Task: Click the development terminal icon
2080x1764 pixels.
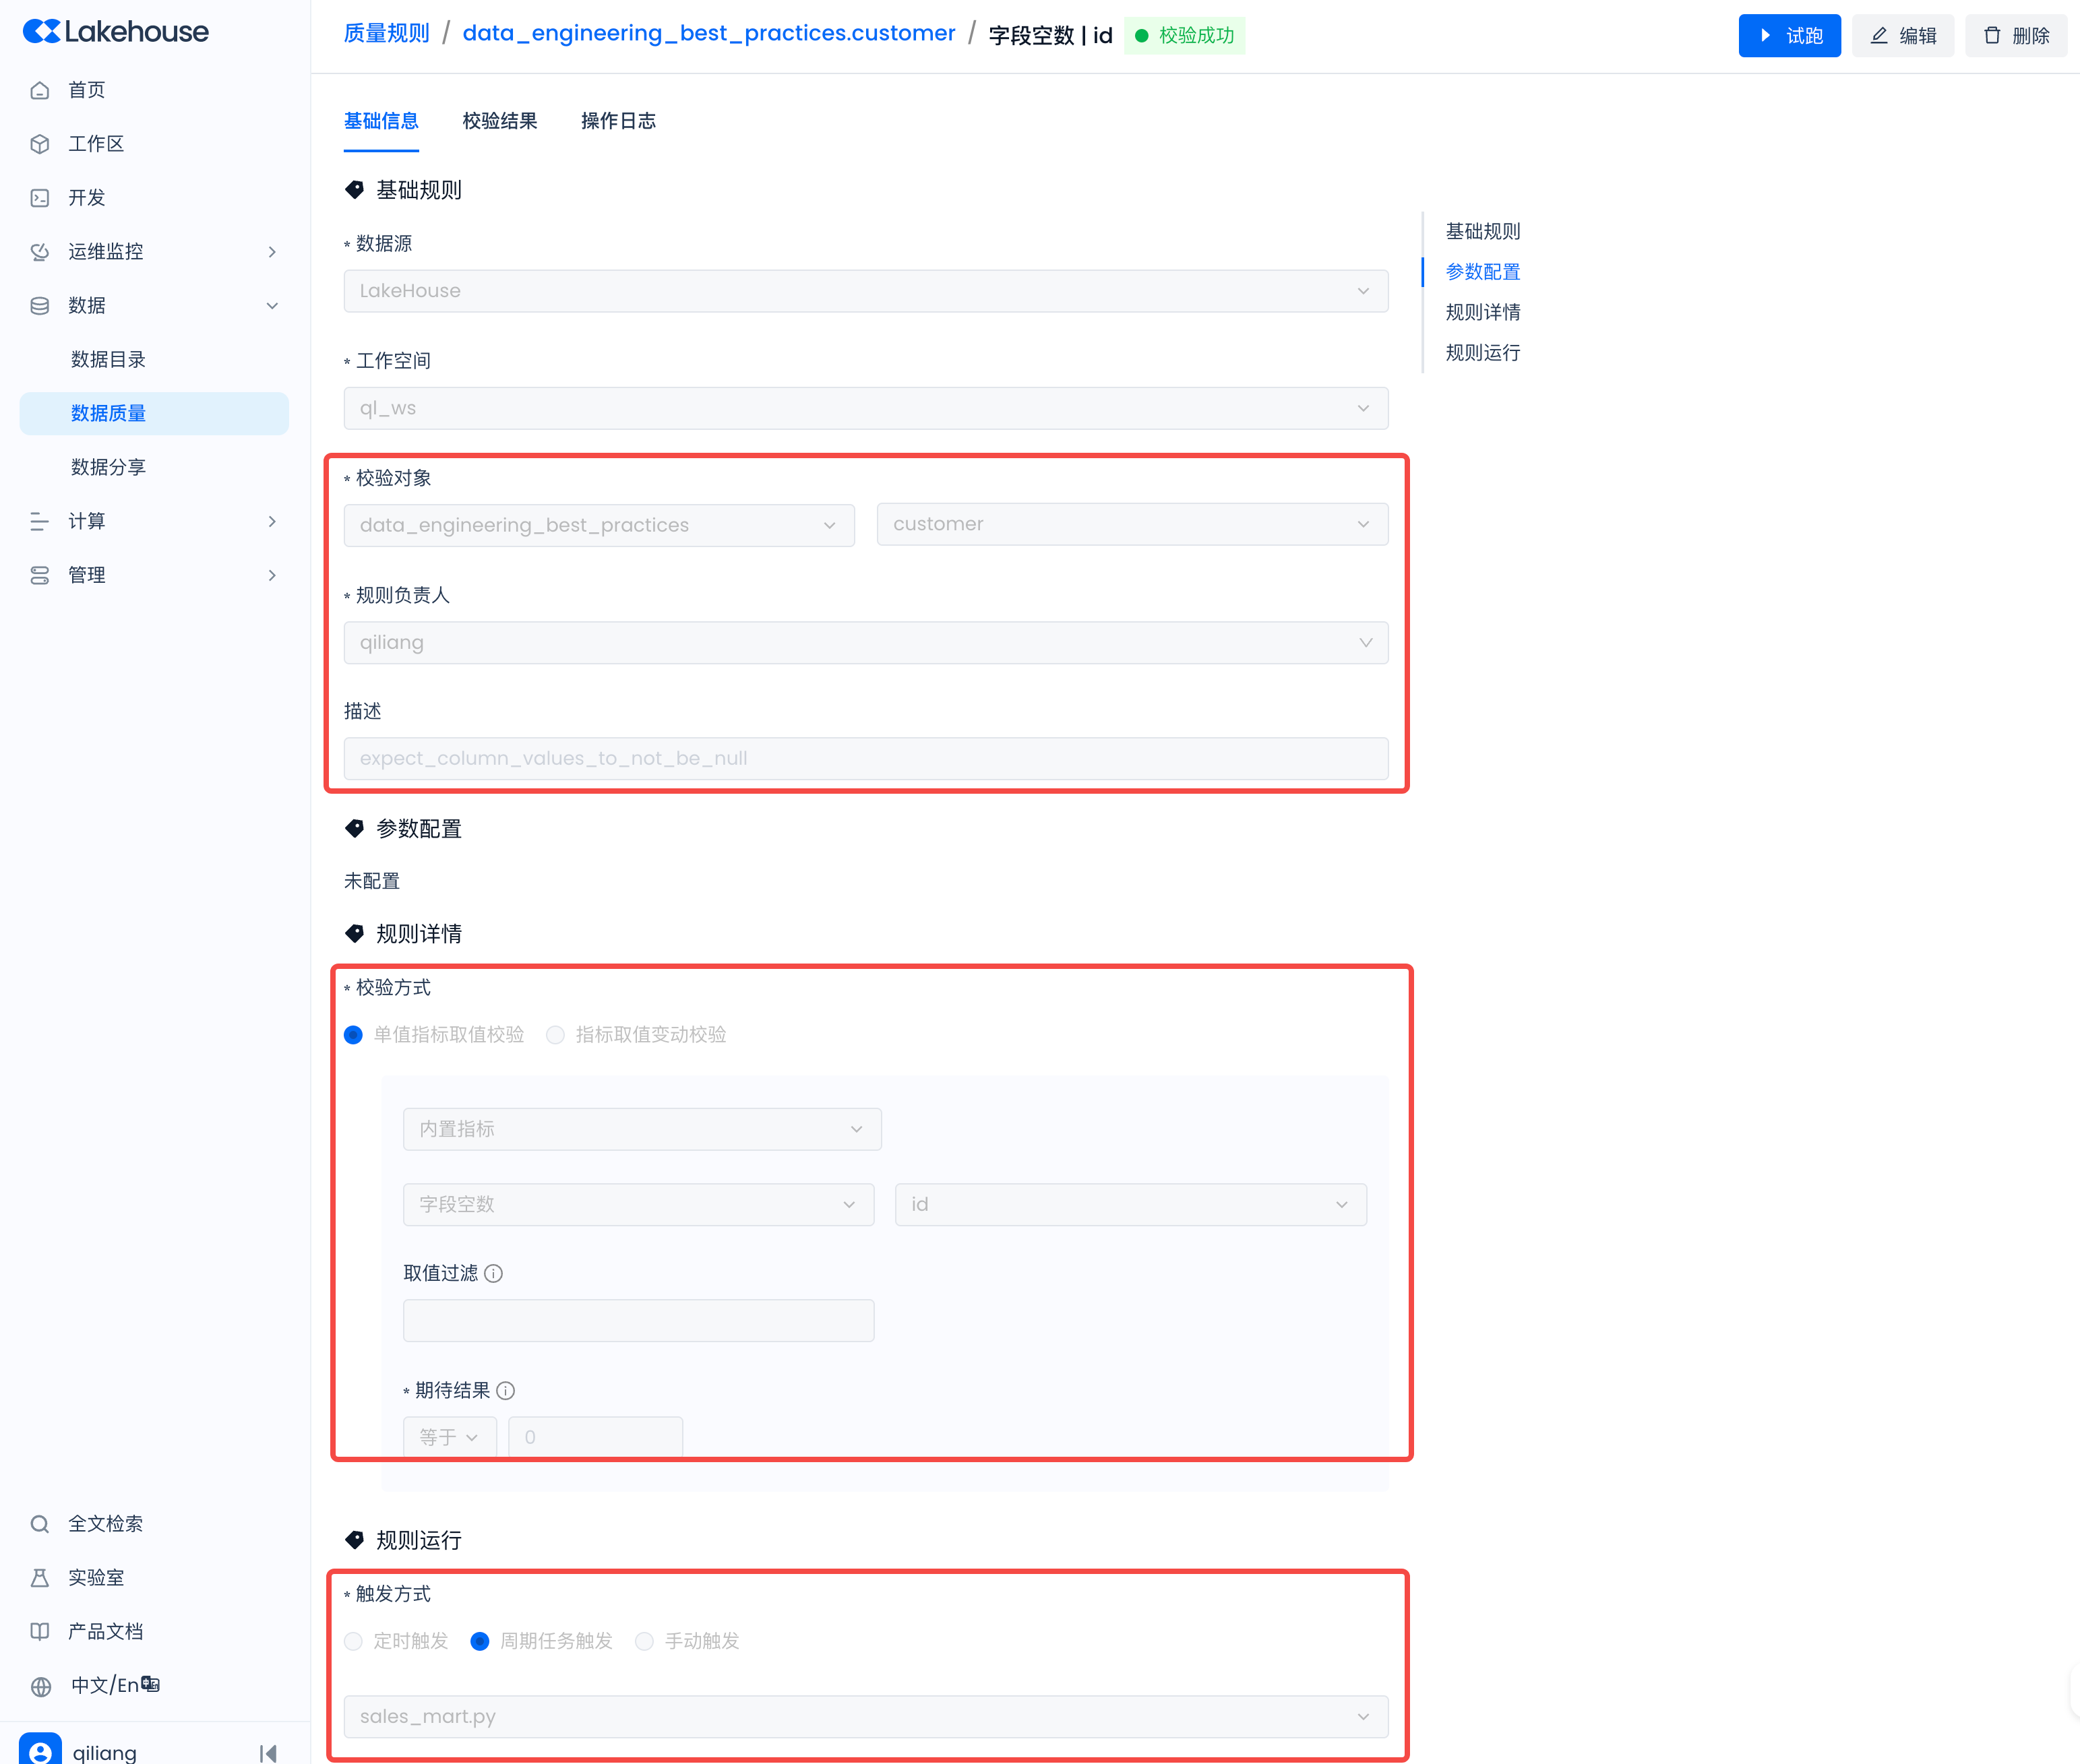Action: [x=40, y=198]
